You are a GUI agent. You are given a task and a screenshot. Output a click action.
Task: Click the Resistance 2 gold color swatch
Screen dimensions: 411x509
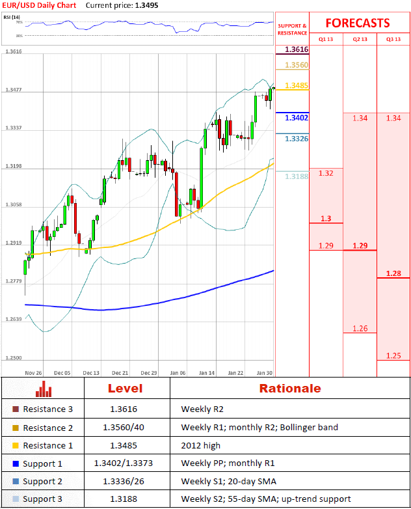click(x=16, y=428)
